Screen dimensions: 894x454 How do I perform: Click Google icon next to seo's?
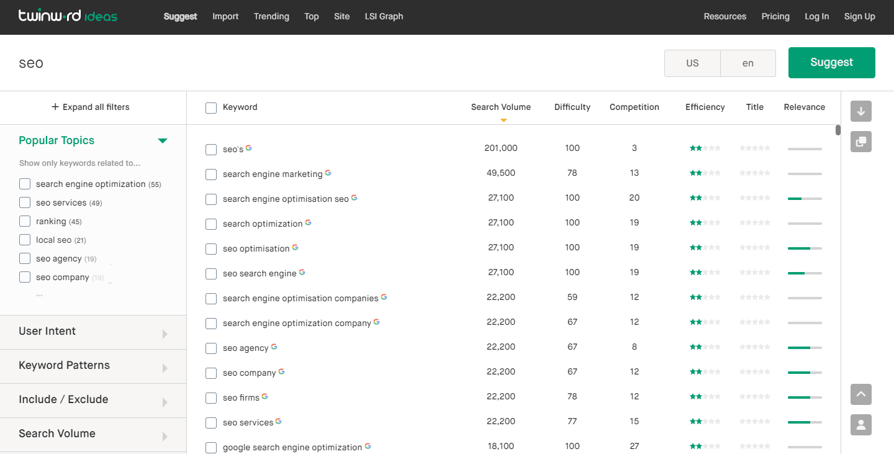tap(249, 148)
